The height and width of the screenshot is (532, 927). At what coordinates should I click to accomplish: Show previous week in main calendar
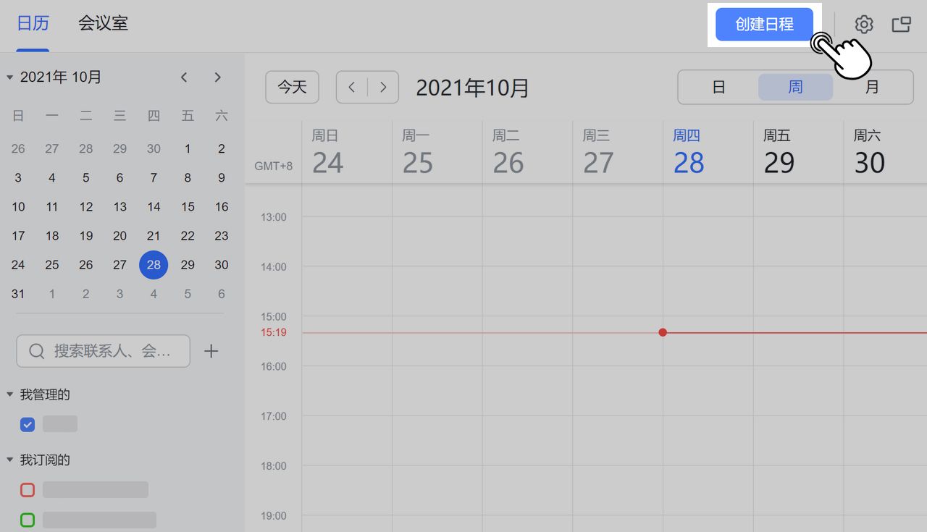(352, 88)
